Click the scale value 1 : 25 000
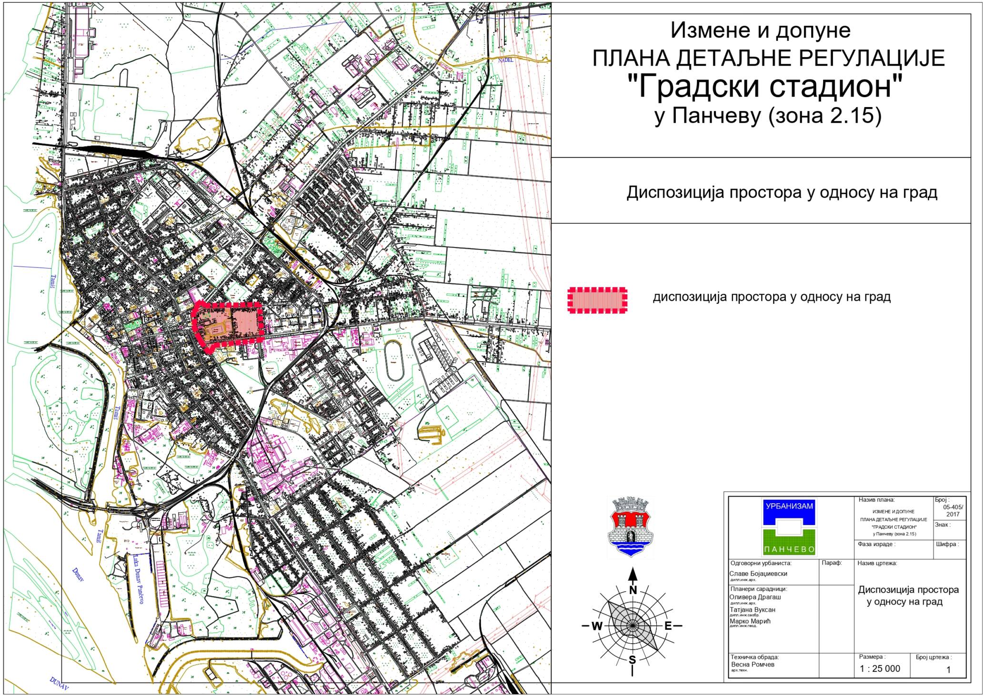This screenshot has width=985, height=696. [x=880, y=668]
